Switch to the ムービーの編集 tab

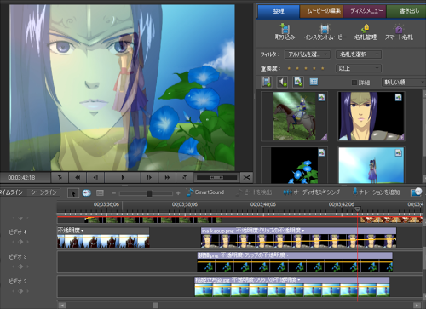tap(321, 11)
